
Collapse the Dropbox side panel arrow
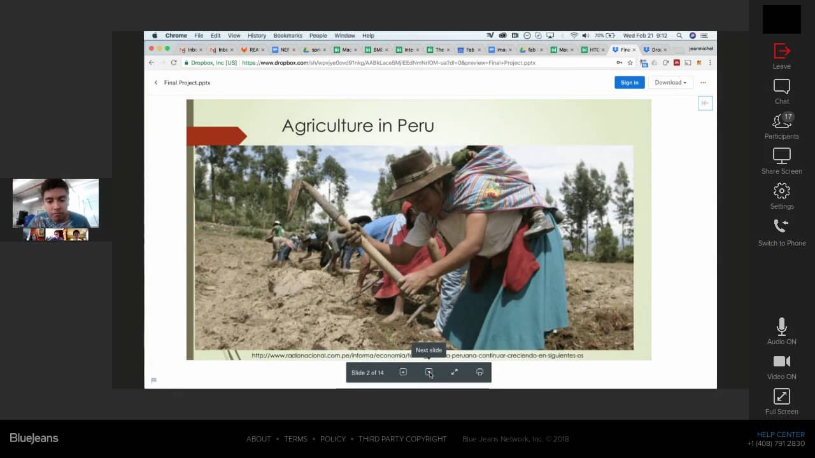point(705,103)
